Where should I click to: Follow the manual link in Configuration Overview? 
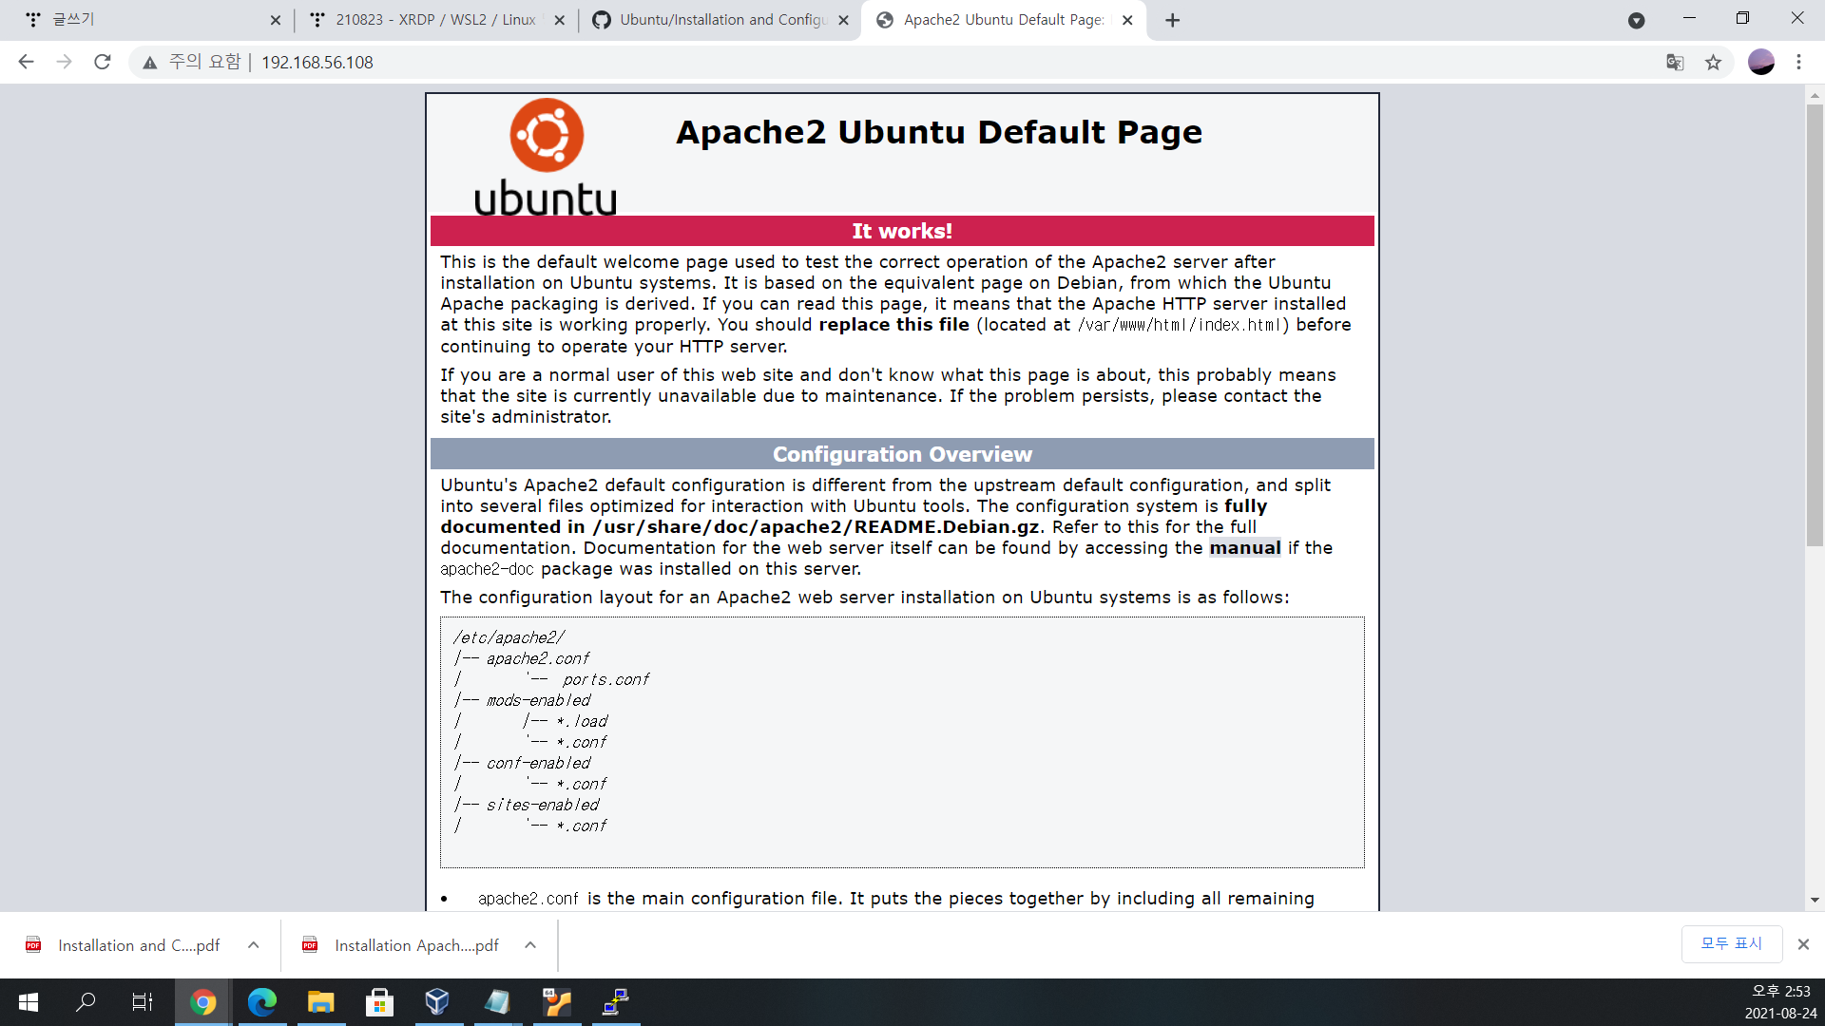tap(1244, 548)
